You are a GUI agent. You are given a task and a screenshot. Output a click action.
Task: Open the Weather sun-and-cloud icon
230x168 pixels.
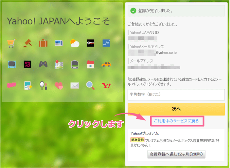(x=75, y=43)
